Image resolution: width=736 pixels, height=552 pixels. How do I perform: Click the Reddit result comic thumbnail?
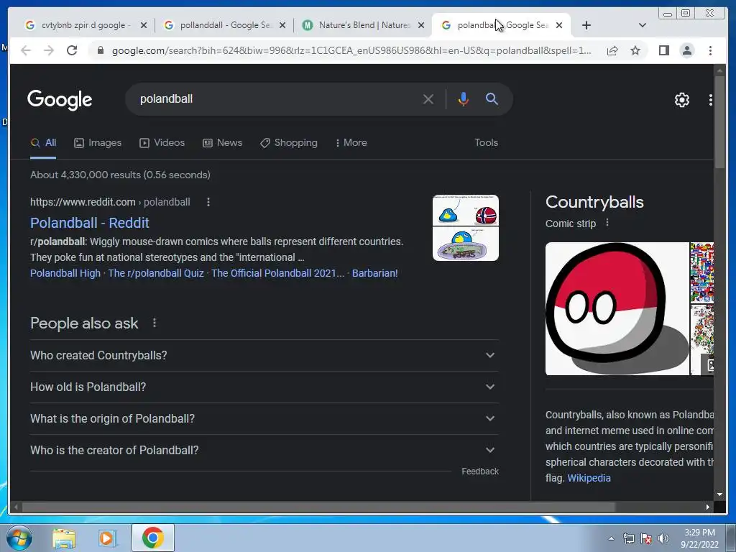coord(466,228)
